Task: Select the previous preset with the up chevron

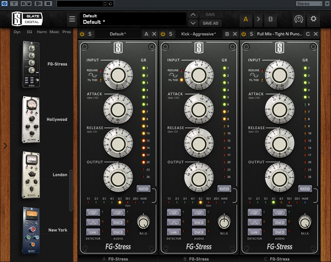Action: (193, 15)
